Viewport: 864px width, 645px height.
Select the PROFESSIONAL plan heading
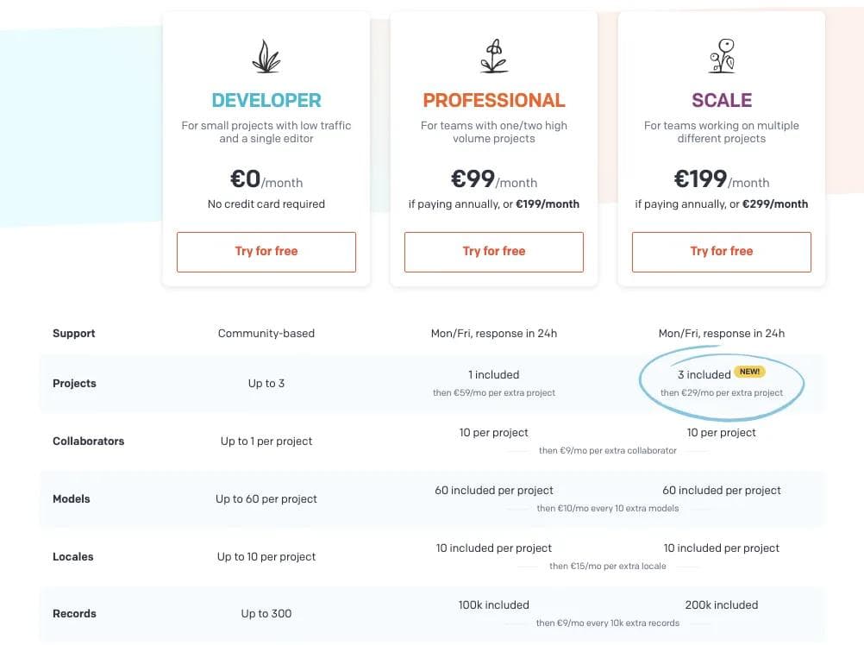coord(493,100)
